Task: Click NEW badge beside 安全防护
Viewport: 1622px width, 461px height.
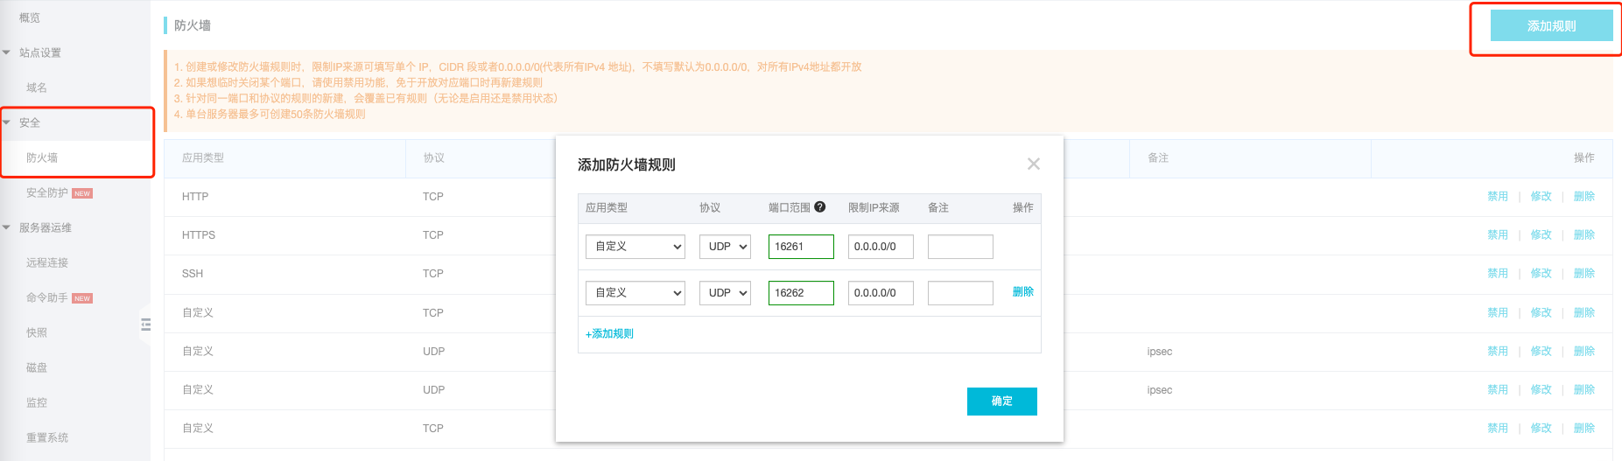Action: click(x=82, y=193)
